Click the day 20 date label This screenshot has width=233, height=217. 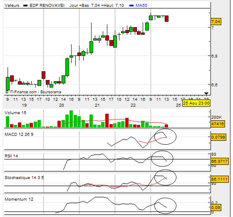pyautogui.click(x=62, y=105)
